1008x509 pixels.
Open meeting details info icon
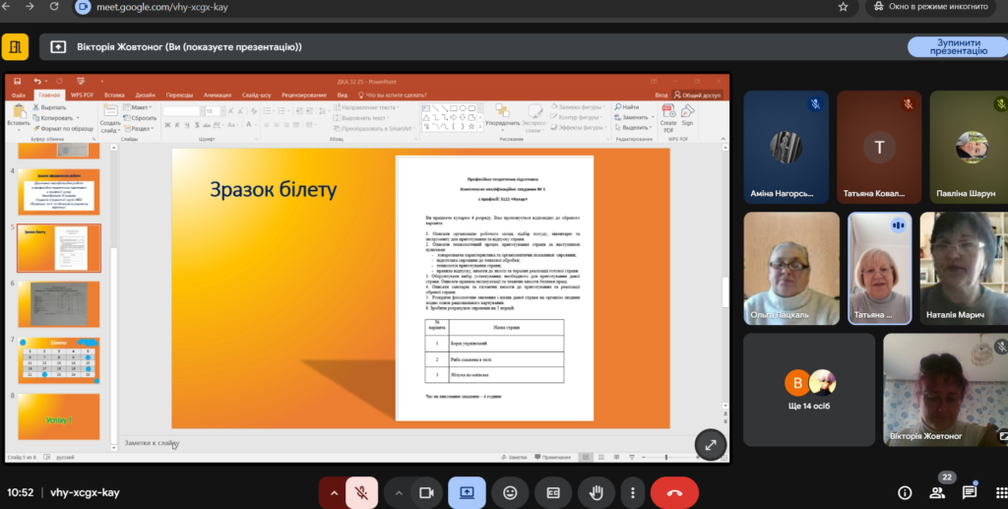(905, 492)
